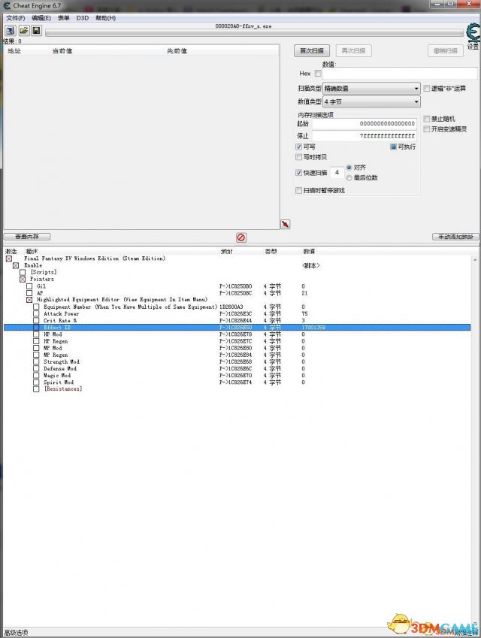Expand the [Resistances] group
The image size is (481, 638).
pos(36,389)
